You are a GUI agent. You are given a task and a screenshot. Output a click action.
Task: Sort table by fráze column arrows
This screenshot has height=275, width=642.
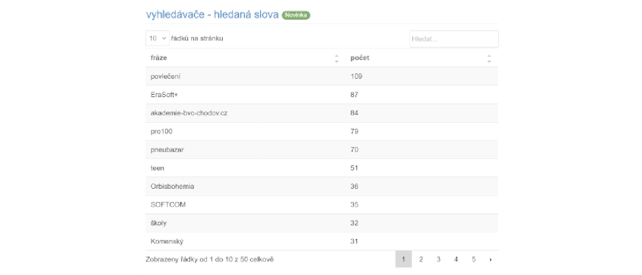point(337,58)
